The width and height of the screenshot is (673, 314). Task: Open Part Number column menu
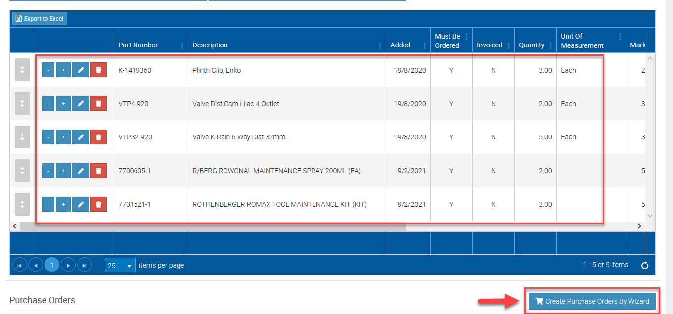click(182, 45)
